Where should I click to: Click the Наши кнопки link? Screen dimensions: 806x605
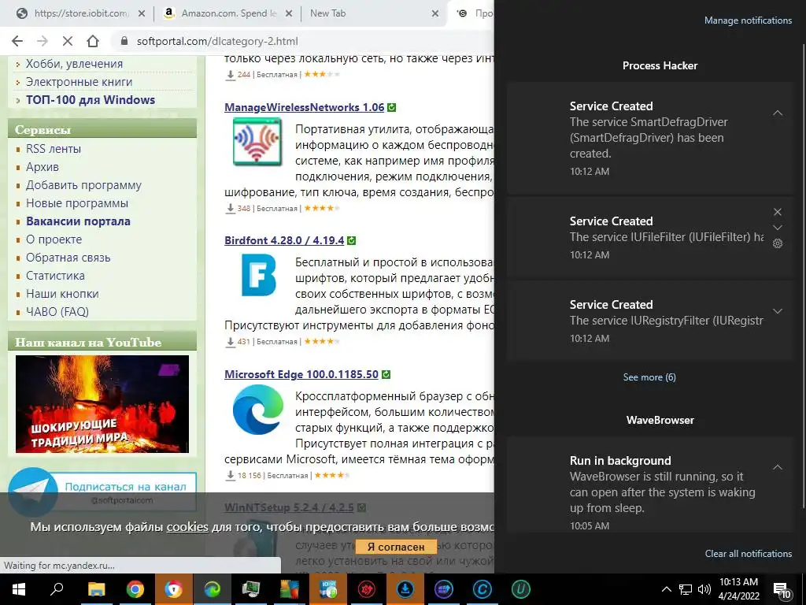click(x=62, y=294)
